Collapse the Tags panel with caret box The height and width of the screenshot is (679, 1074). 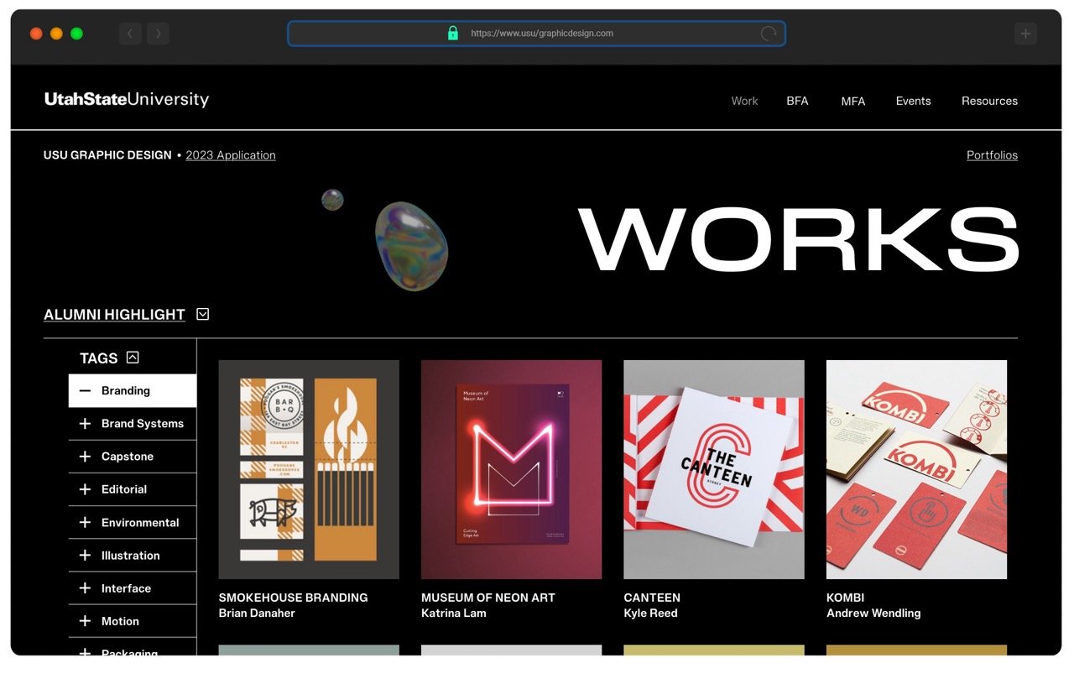pyautogui.click(x=133, y=358)
